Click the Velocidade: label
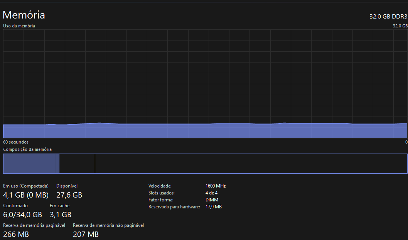Viewport: 408px width, 240px height. pyautogui.click(x=160, y=186)
